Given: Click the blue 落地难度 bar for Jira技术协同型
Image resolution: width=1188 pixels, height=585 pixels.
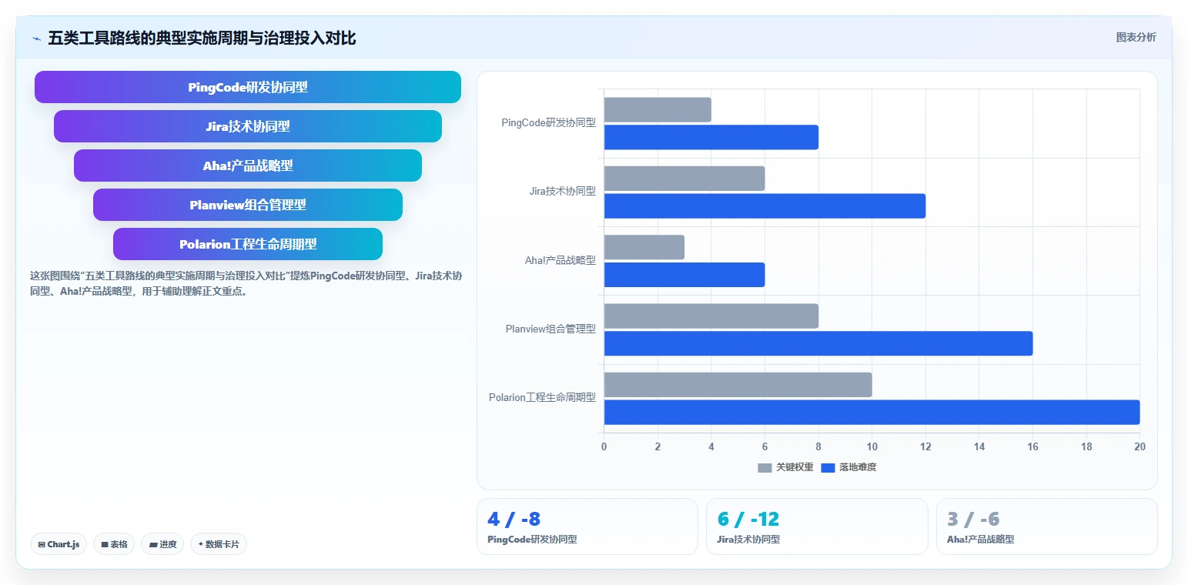Looking at the screenshot, I should tap(765, 206).
